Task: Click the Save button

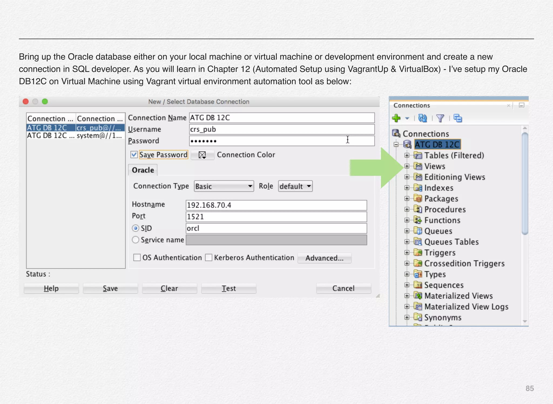Action: pos(110,288)
